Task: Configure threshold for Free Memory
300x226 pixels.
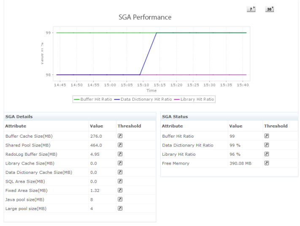Action: click(x=266, y=163)
